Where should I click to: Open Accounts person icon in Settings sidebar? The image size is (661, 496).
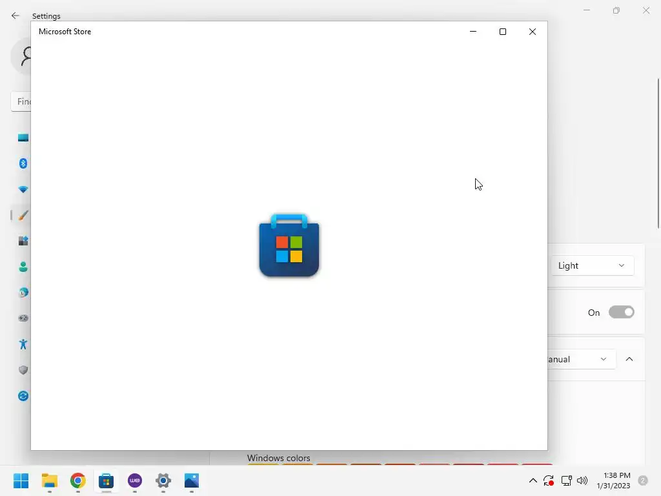23,267
